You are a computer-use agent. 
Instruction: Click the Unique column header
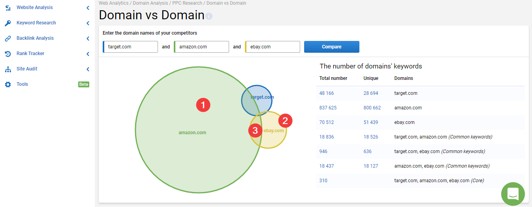pyautogui.click(x=371, y=78)
